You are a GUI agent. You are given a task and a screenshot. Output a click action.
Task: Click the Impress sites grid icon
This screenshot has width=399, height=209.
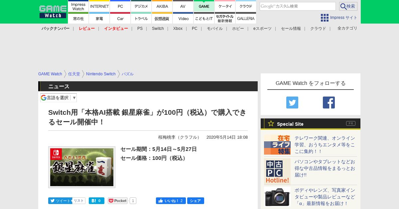coord(325,18)
